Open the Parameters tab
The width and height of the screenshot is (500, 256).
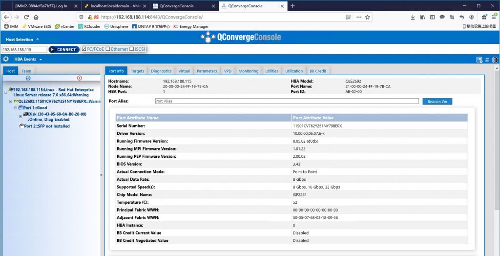(x=207, y=71)
